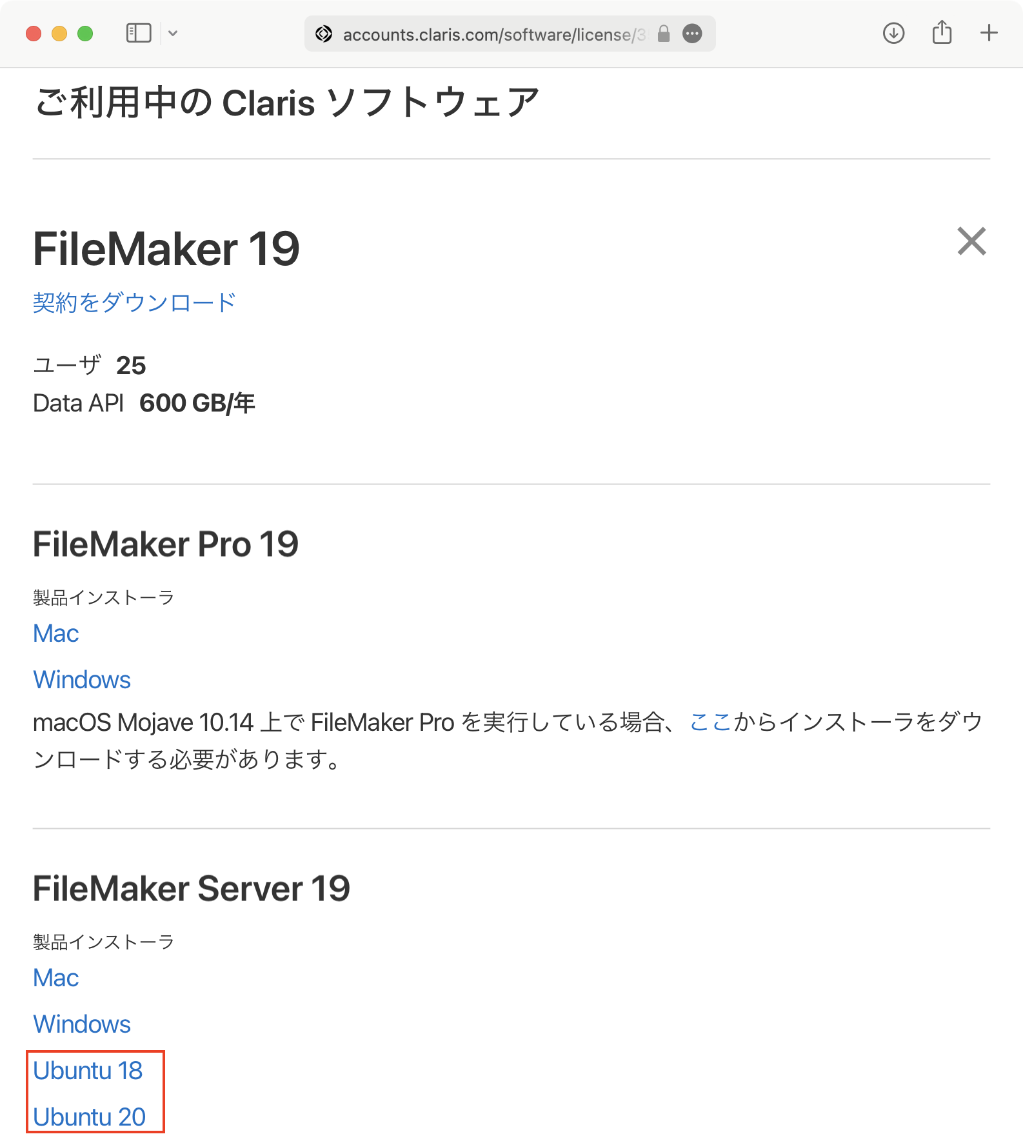Click the yellow minimize traffic light button

(x=58, y=33)
